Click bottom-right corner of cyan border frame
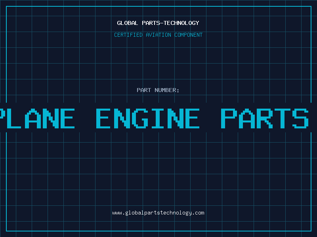Screen dimensions: 317x237 coord(311,231)
